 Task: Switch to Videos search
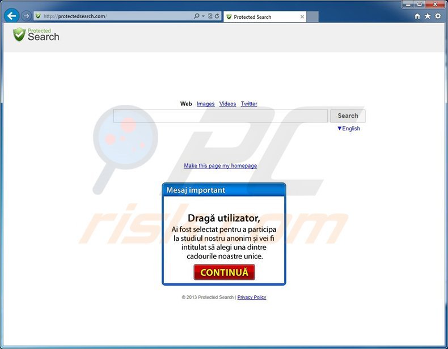click(228, 104)
